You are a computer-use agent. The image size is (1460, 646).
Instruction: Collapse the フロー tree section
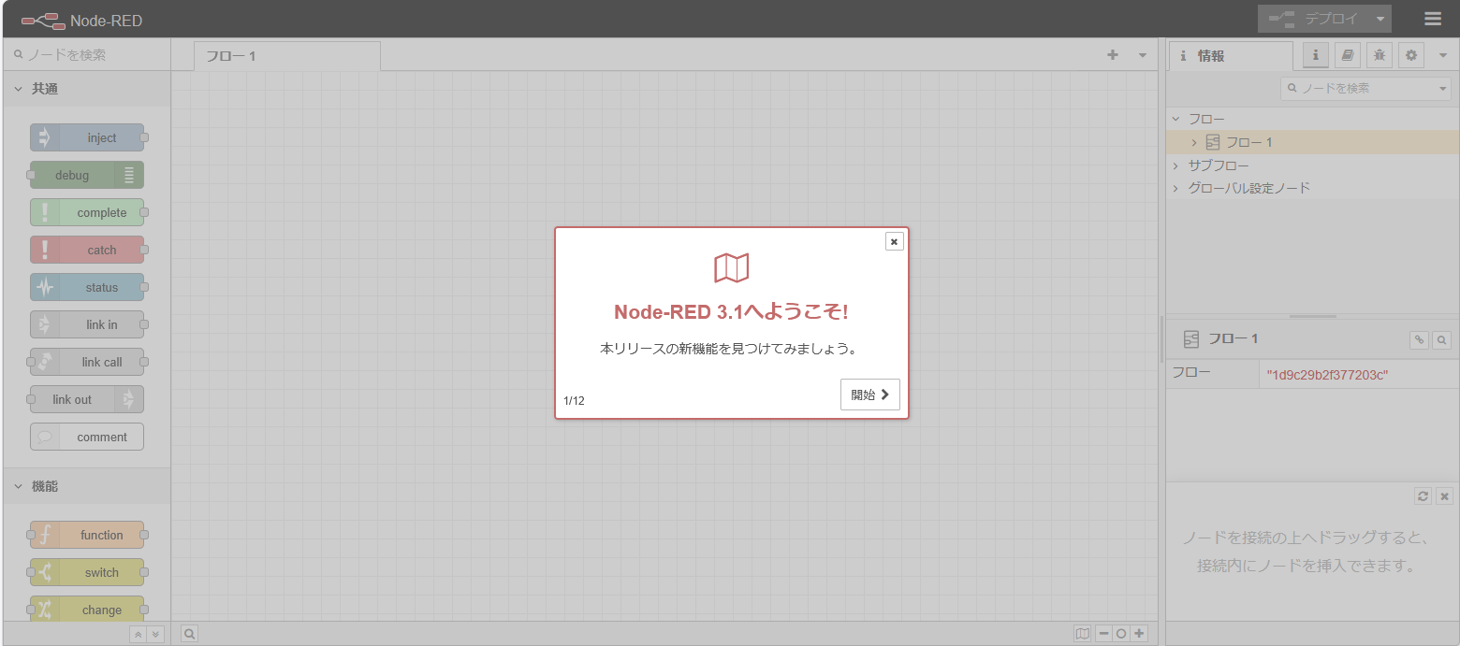(1175, 119)
